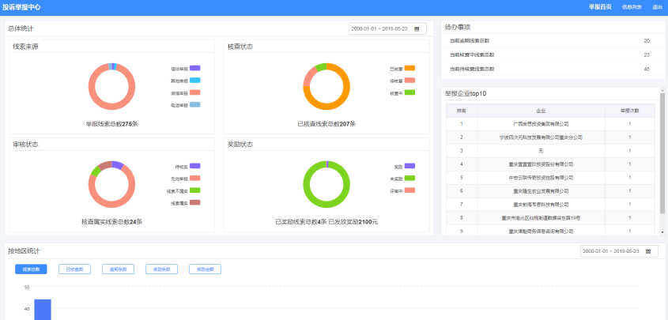Toggle 无效举报 legend in 审核状态 chart
The width and height of the screenshot is (668, 320).
tap(194, 179)
